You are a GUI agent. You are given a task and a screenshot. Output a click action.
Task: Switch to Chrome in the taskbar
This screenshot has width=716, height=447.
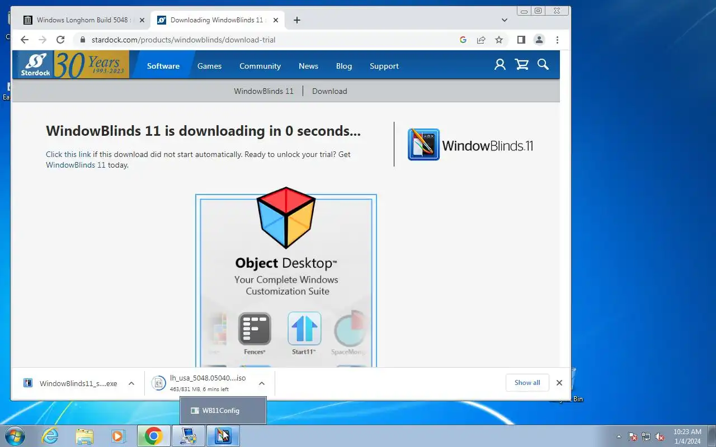pos(153,436)
